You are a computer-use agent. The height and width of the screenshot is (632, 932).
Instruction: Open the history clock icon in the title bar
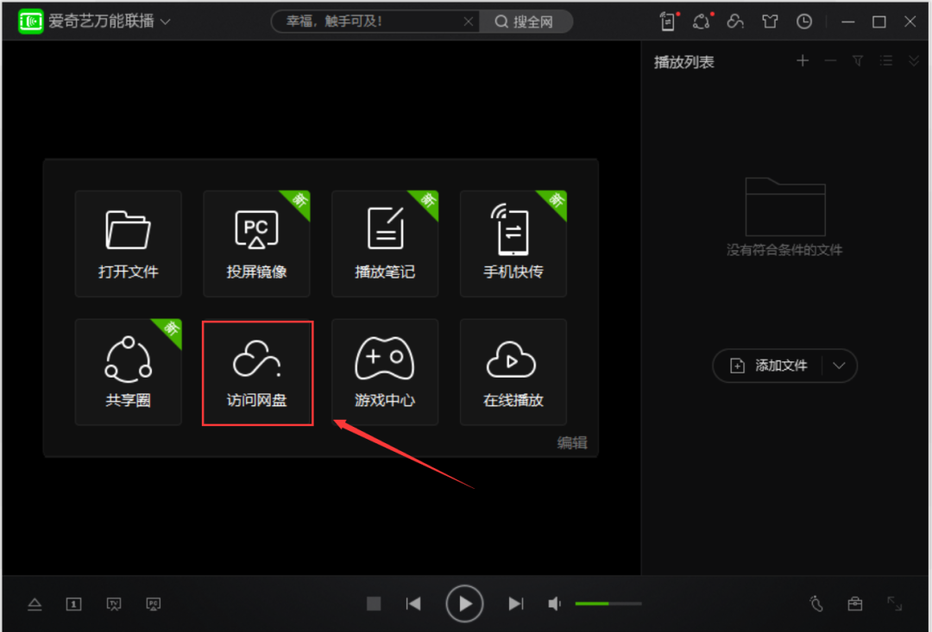tap(804, 22)
